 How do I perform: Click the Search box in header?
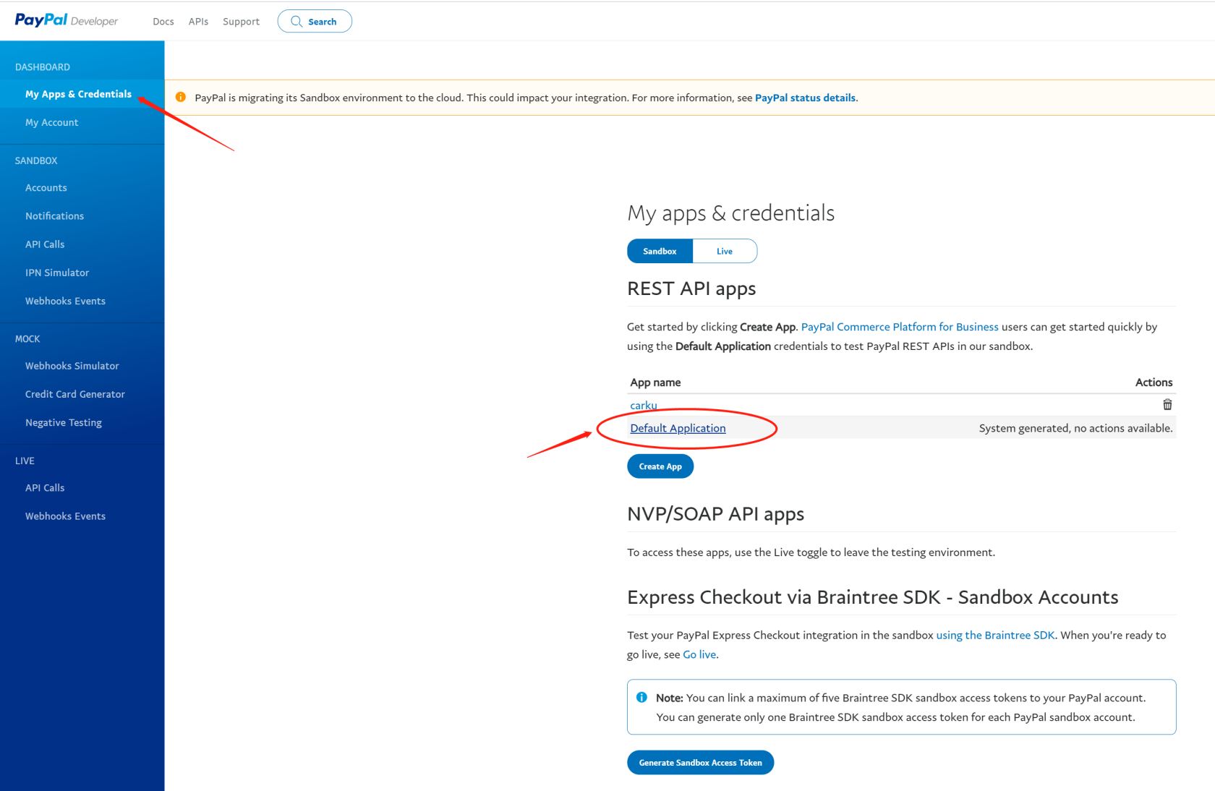click(315, 22)
